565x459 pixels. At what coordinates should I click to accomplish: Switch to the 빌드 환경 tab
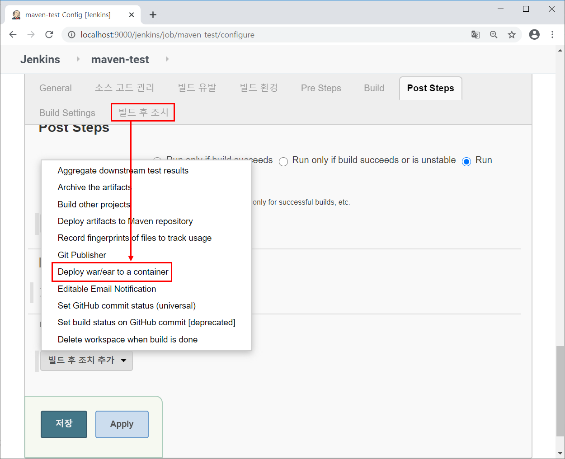click(259, 88)
